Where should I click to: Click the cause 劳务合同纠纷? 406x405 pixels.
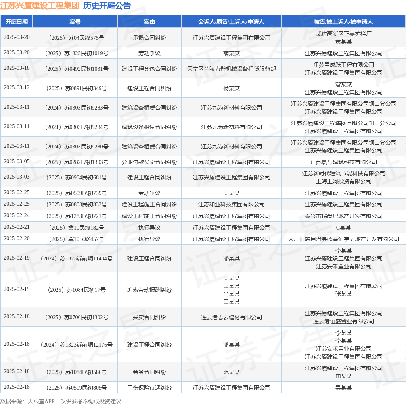coord(149,372)
